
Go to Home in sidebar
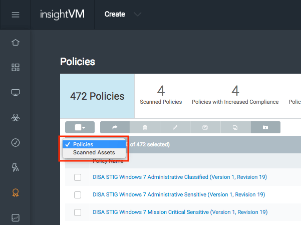point(15,42)
